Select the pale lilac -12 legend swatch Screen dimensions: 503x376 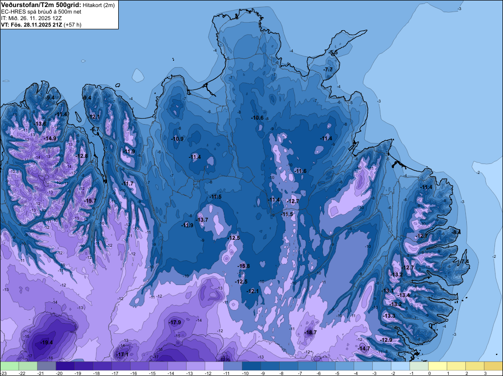click(x=214, y=366)
